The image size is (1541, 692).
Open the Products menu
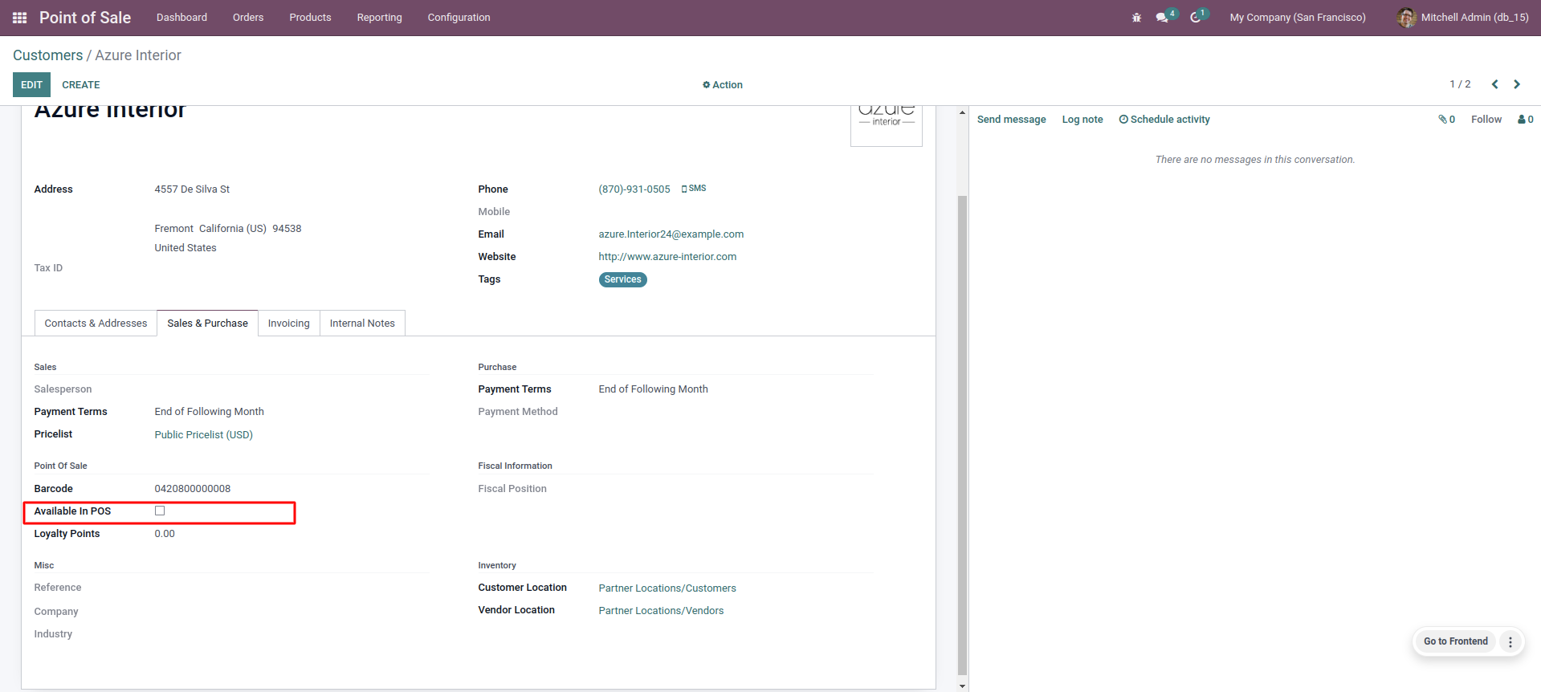pos(310,18)
